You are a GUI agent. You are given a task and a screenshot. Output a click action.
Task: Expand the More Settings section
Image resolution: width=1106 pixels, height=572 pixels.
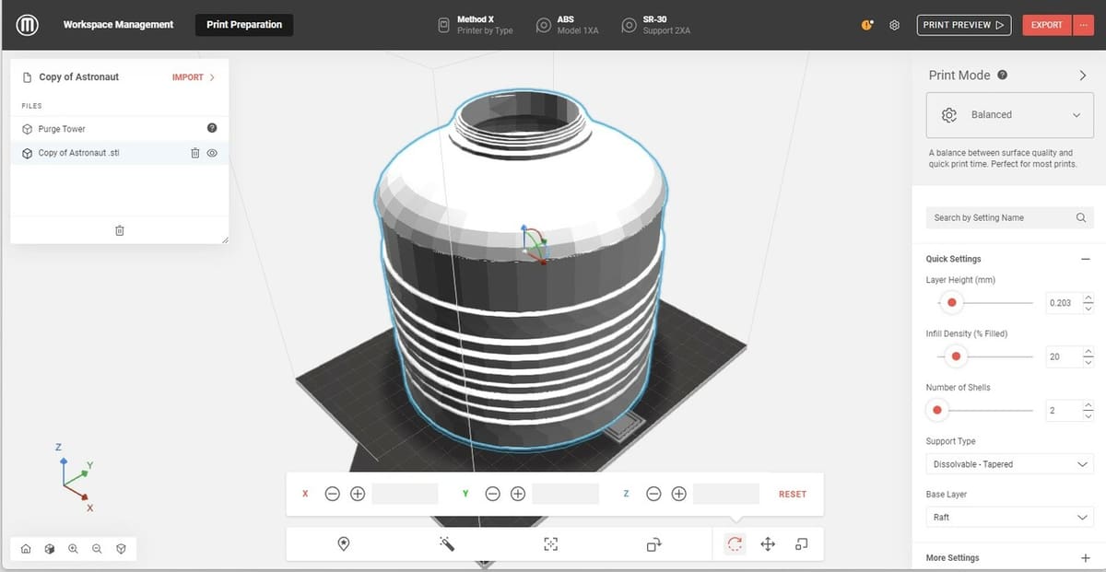coord(1085,558)
